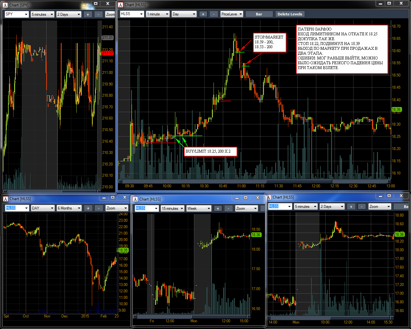411x329 pixels.
Task: Click the STOP/MARKET annotation box
Action: [269, 42]
